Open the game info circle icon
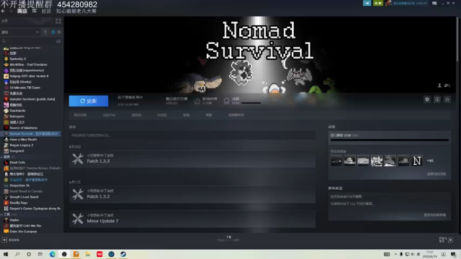The image size is (461, 259). [x=437, y=100]
